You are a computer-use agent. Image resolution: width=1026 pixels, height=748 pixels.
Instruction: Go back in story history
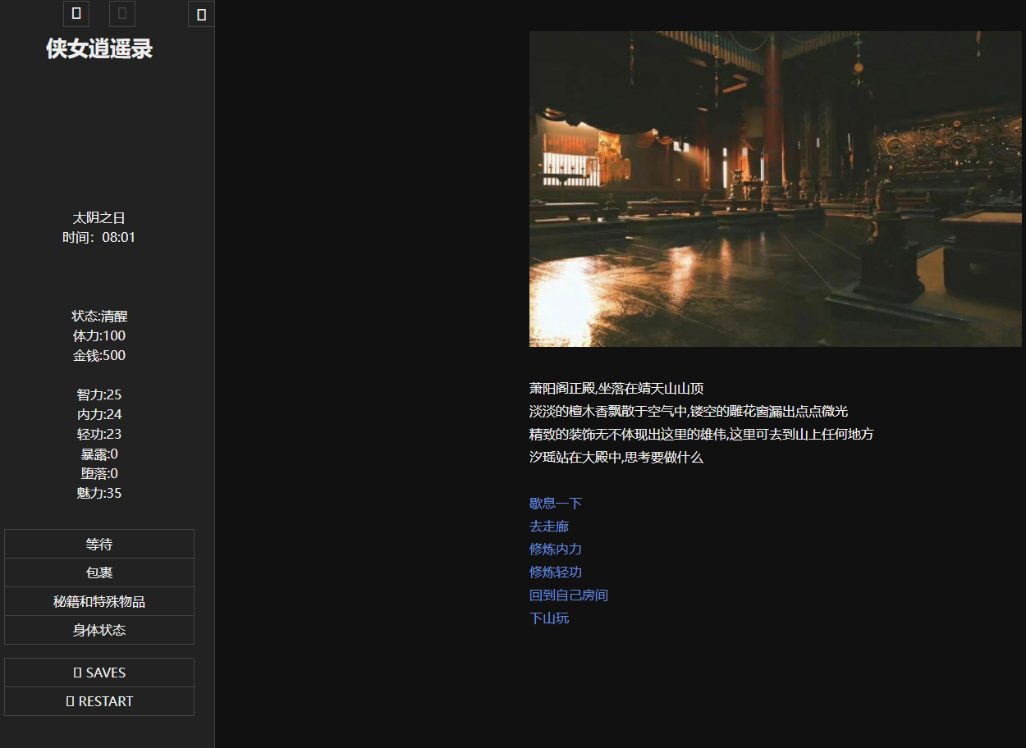pyautogui.click(x=76, y=14)
